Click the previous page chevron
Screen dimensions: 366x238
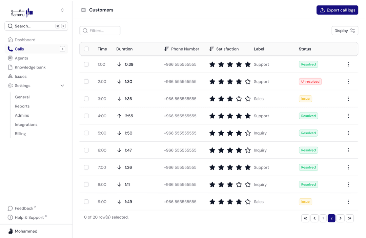314,218
